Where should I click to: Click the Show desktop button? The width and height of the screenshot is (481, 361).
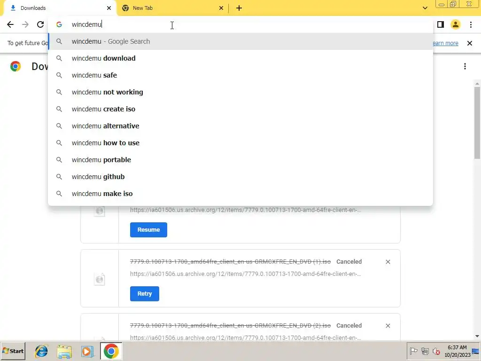point(476,351)
